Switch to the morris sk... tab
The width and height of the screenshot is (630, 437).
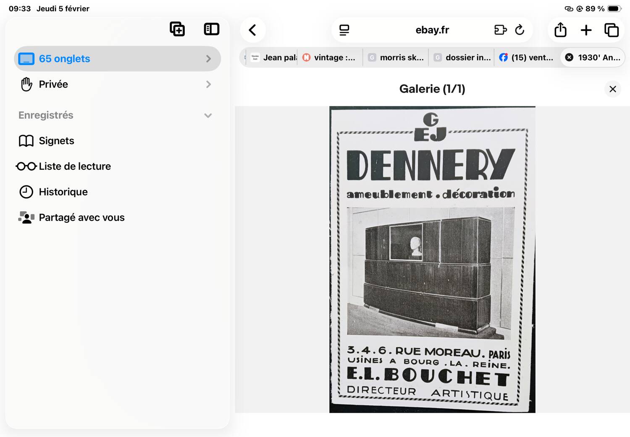(x=396, y=57)
